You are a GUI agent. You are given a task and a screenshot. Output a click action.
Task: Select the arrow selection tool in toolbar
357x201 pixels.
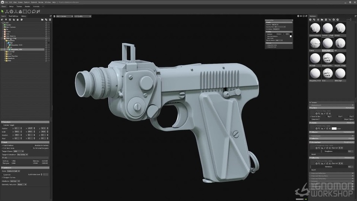3,11
